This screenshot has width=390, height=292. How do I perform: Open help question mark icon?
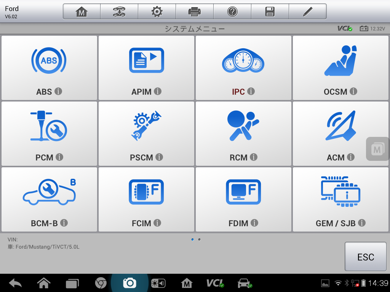232,12
